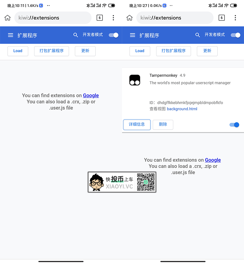Tap the kiwi://extensions address bar on the Tampermonkey screen
Image resolution: width=244 pixels, height=264 pixels.
click(175, 18)
